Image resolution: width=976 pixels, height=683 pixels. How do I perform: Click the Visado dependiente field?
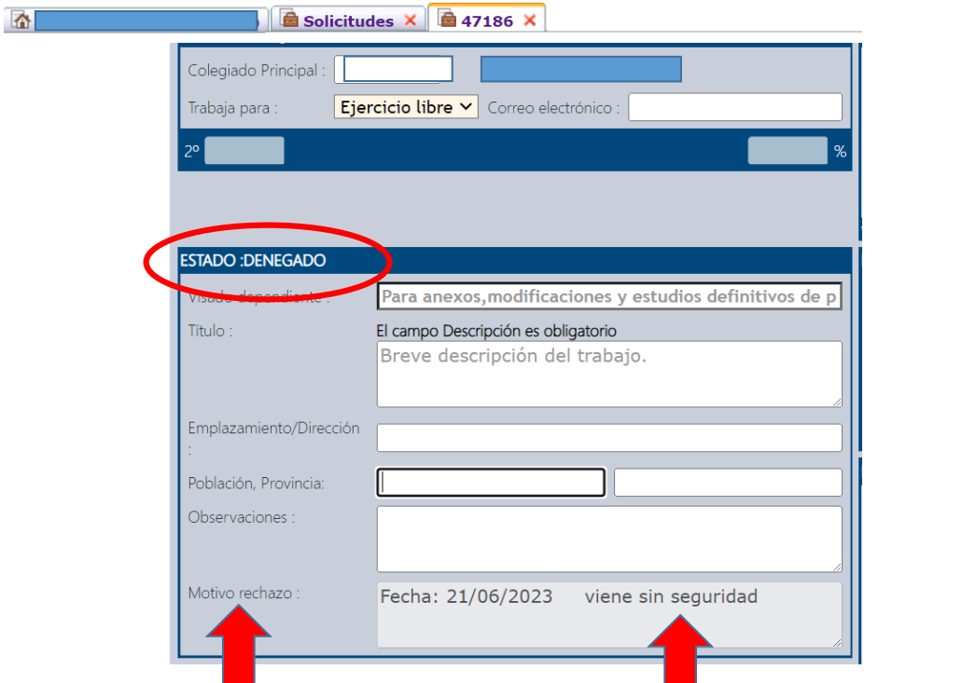[608, 296]
